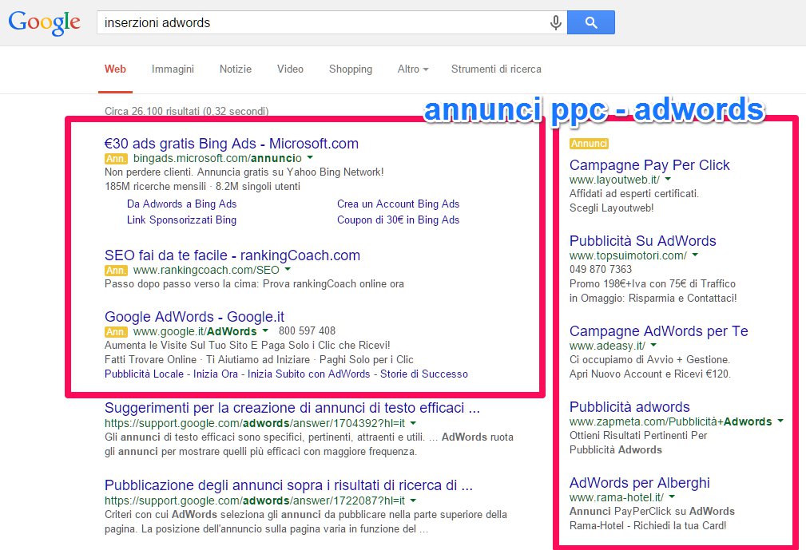Open AdWords per Alberghi ad
This screenshot has width=806, height=550.
(640, 483)
